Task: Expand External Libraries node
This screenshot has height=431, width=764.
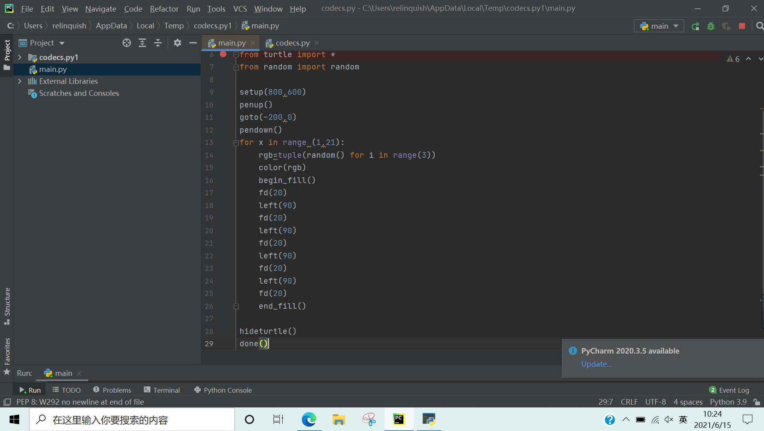Action: pos(20,81)
